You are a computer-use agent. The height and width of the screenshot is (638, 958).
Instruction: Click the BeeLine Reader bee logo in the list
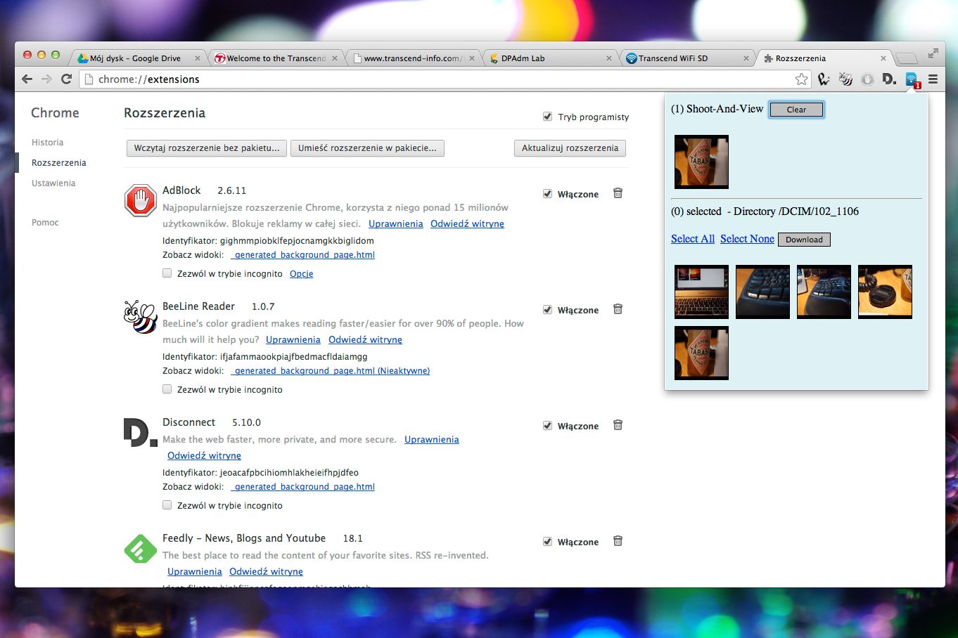click(140, 317)
